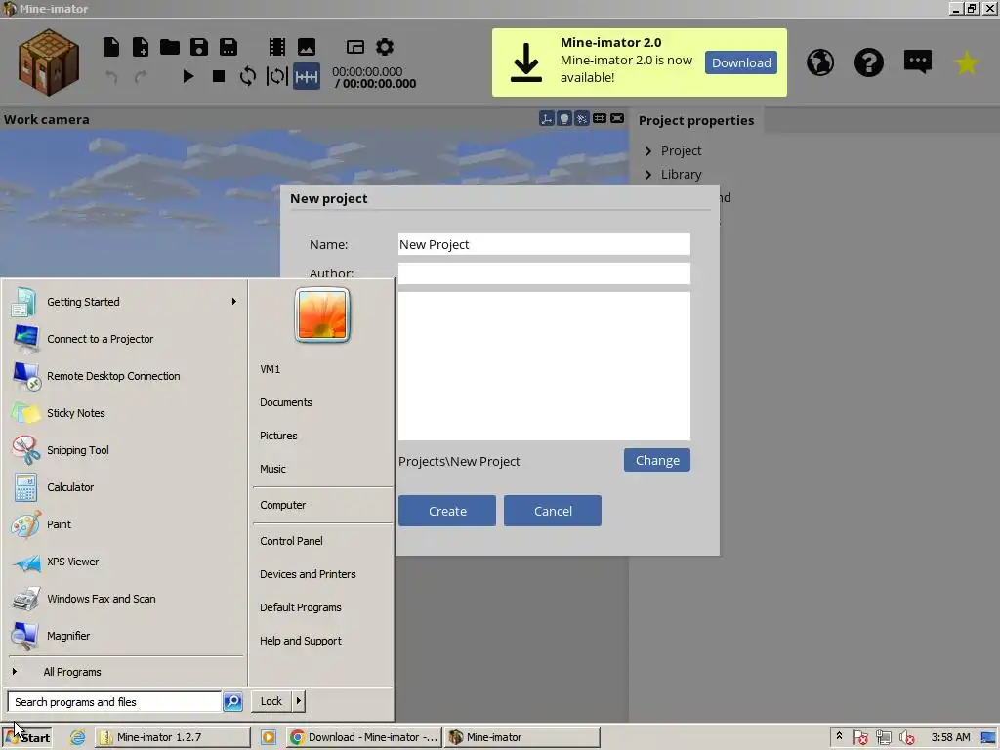Click the volume icon in the system tray

click(906, 738)
